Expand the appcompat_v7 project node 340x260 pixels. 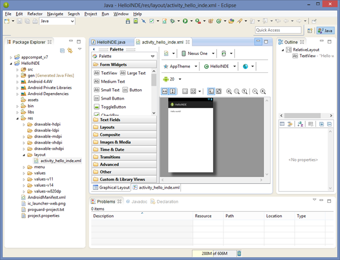click(x=11, y=57)
